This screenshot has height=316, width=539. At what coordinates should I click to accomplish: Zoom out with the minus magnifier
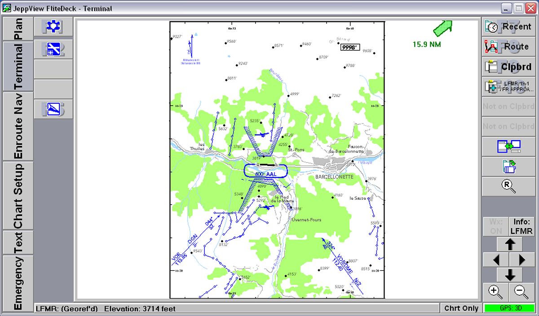[x=521, y=292]
